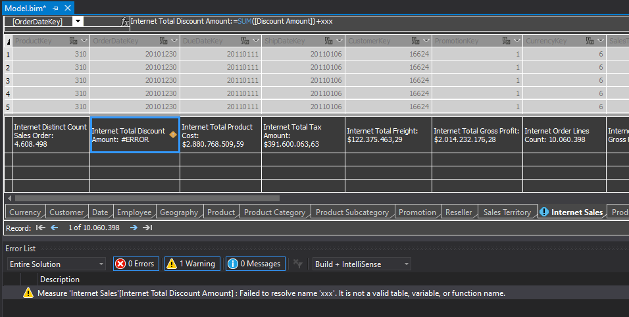
Task: Switch to the Employee table tab
Action: click(134, 212)
